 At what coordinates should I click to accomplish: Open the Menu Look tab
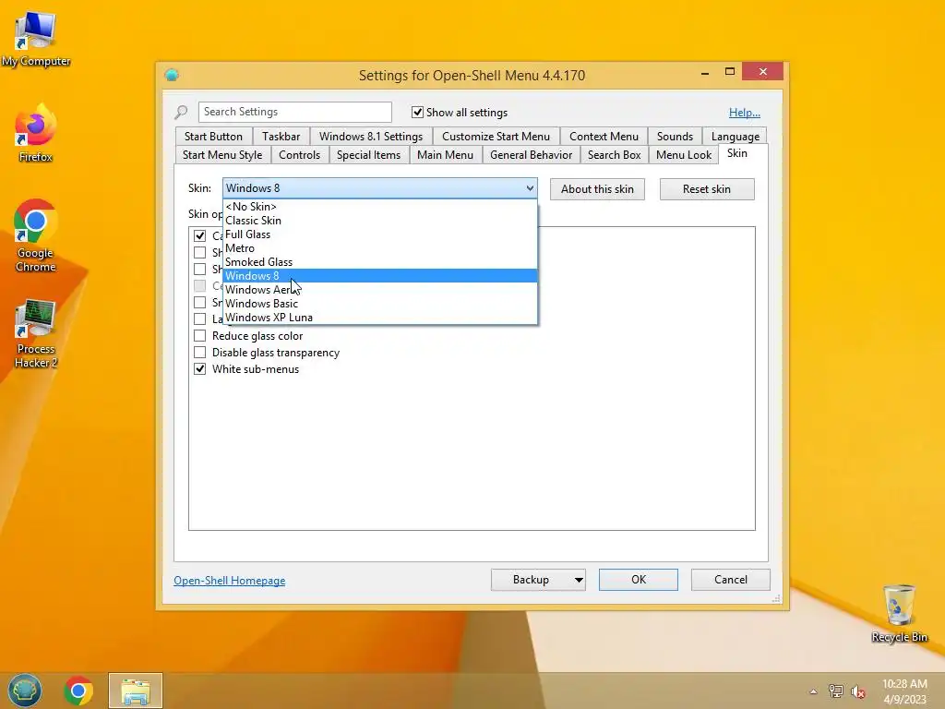[x=684, y=155]
